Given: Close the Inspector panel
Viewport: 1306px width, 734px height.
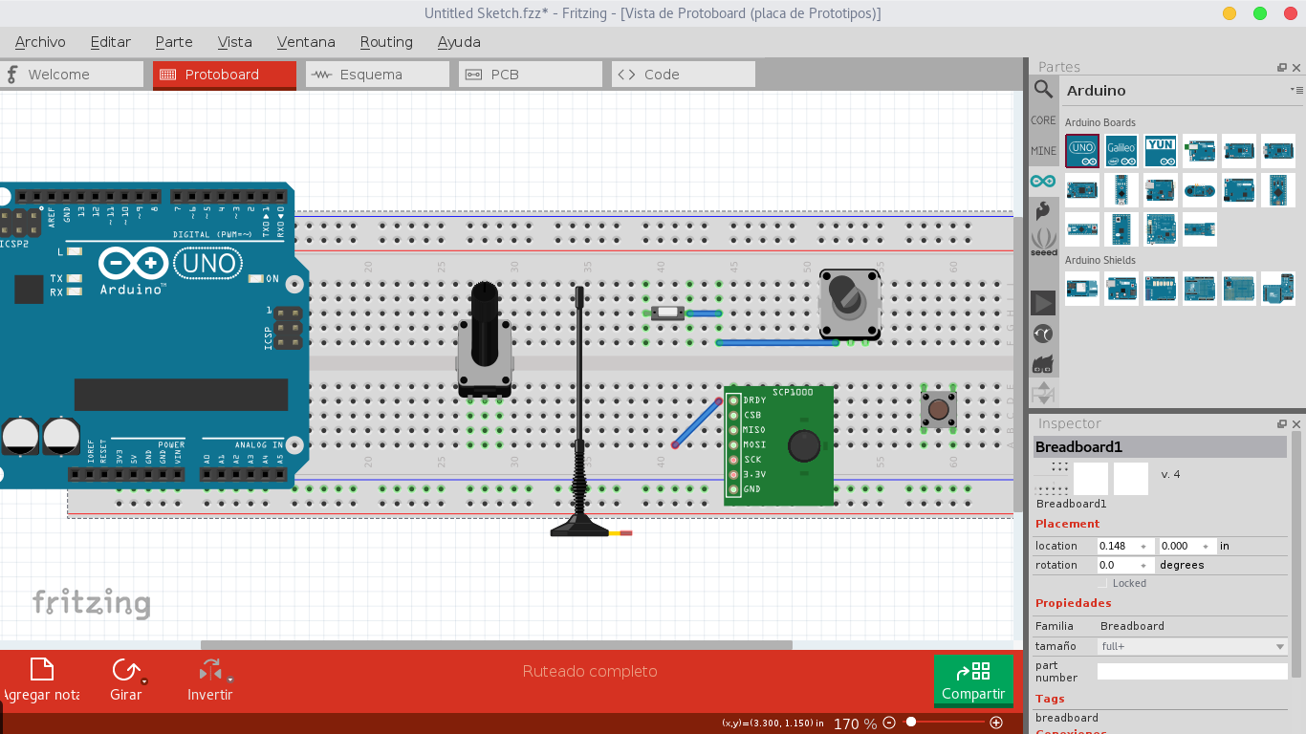Looking at the screenshot, I should (x=1296, y=423).
